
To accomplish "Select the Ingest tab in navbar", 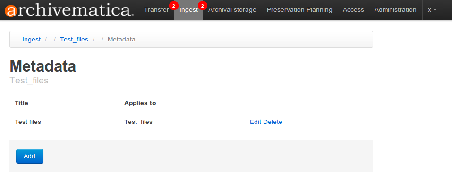I will tap(188, 10).
